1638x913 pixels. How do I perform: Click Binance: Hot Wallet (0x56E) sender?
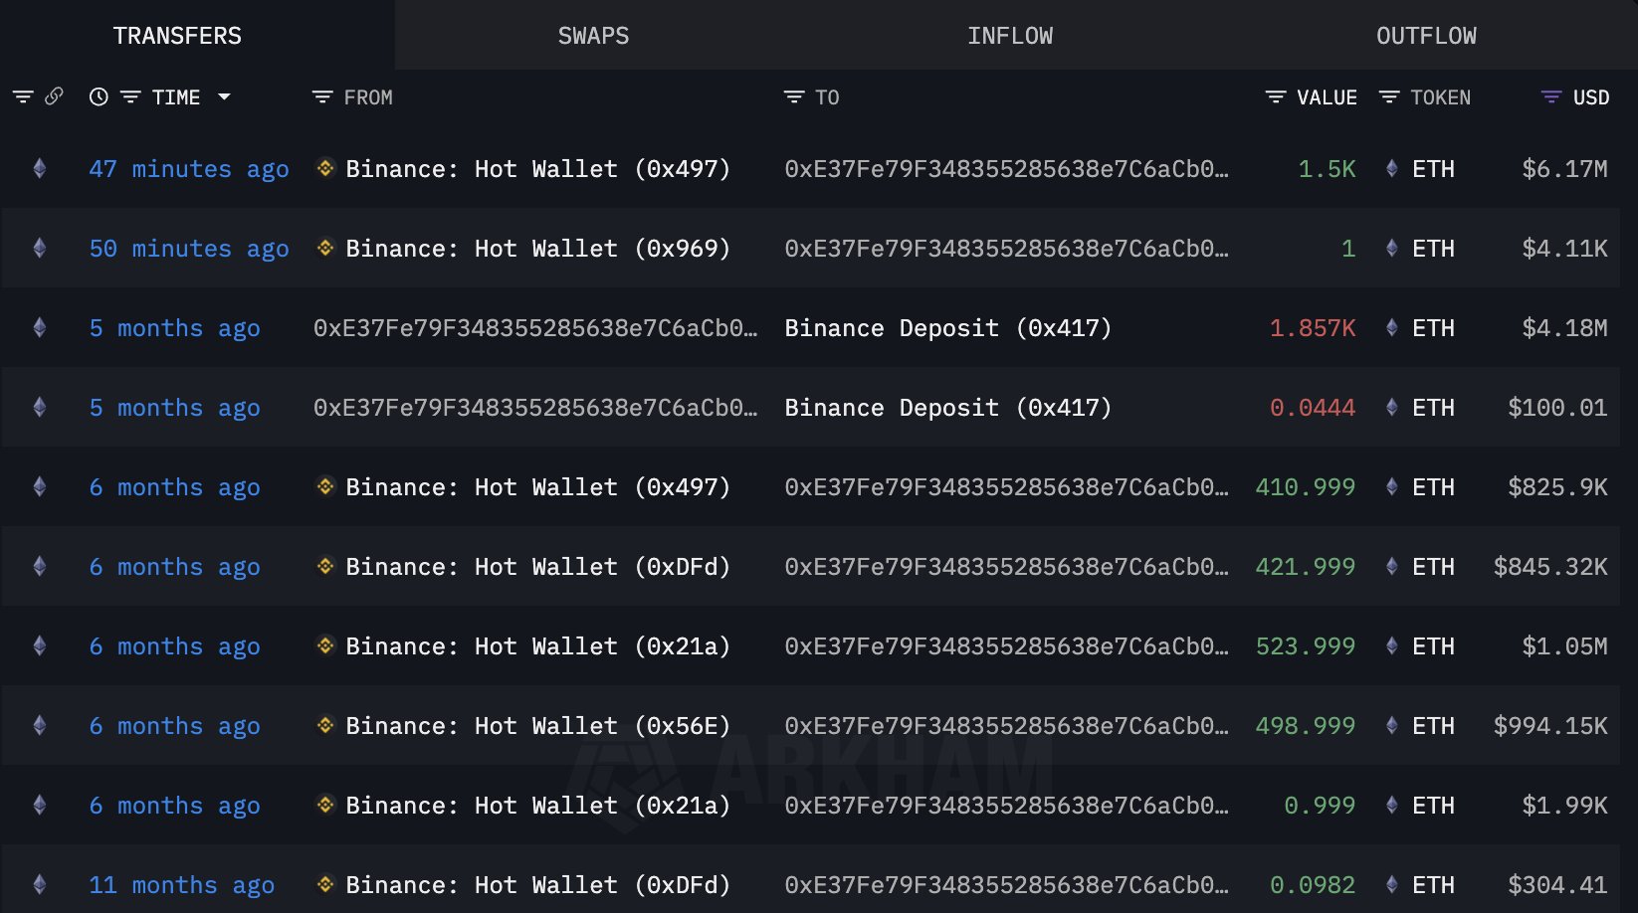pos(537,726)
